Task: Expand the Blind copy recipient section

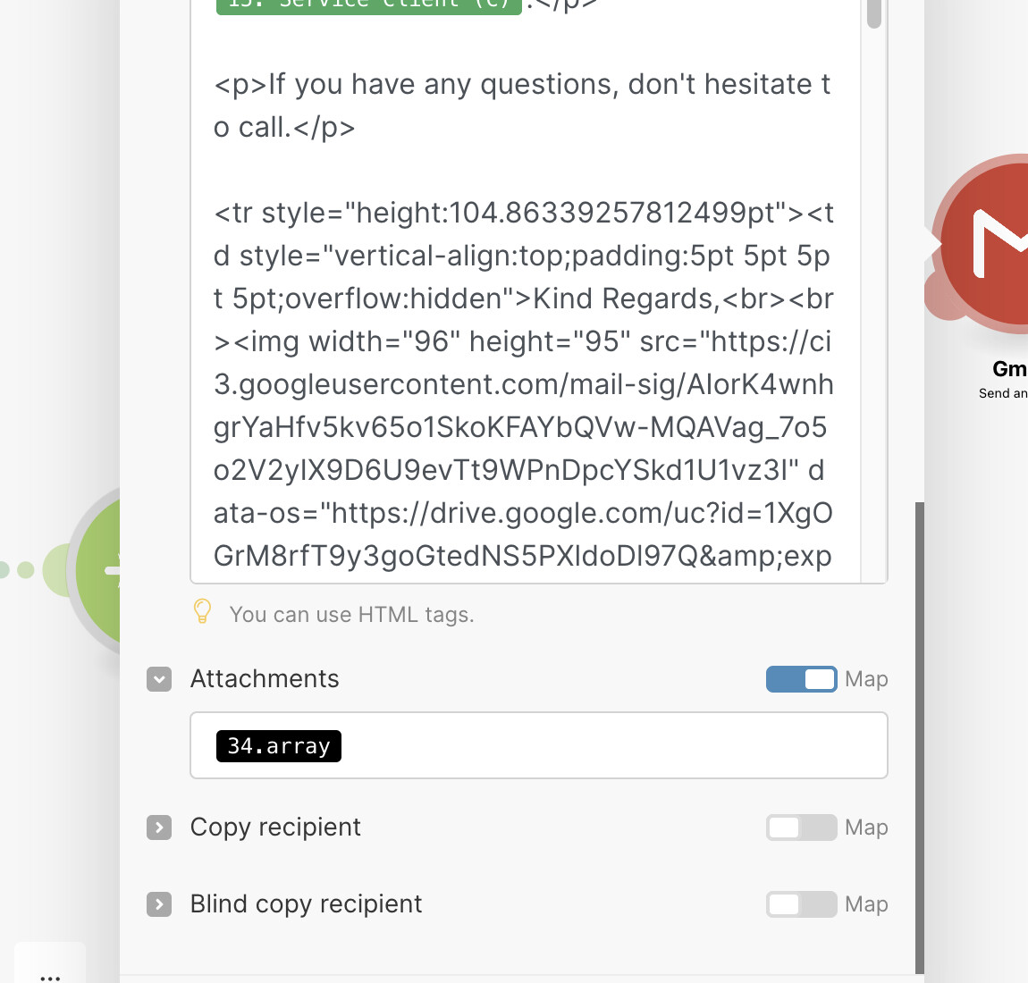Action: coord(159,904)
